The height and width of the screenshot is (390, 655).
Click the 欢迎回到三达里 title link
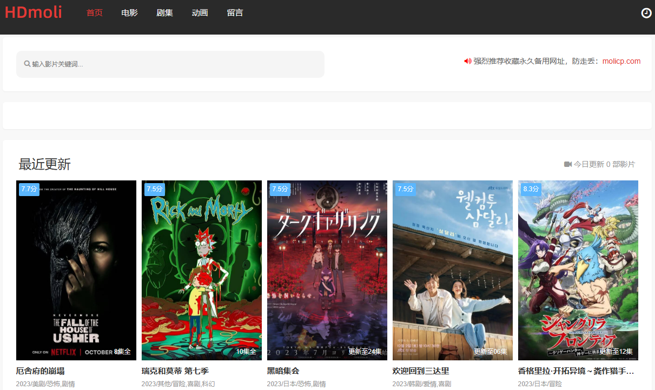pyautogui.click(x=421, y=371)
